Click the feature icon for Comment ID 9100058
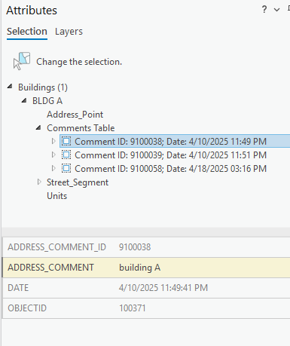The image size is (290, 346). tap(66, 168)
